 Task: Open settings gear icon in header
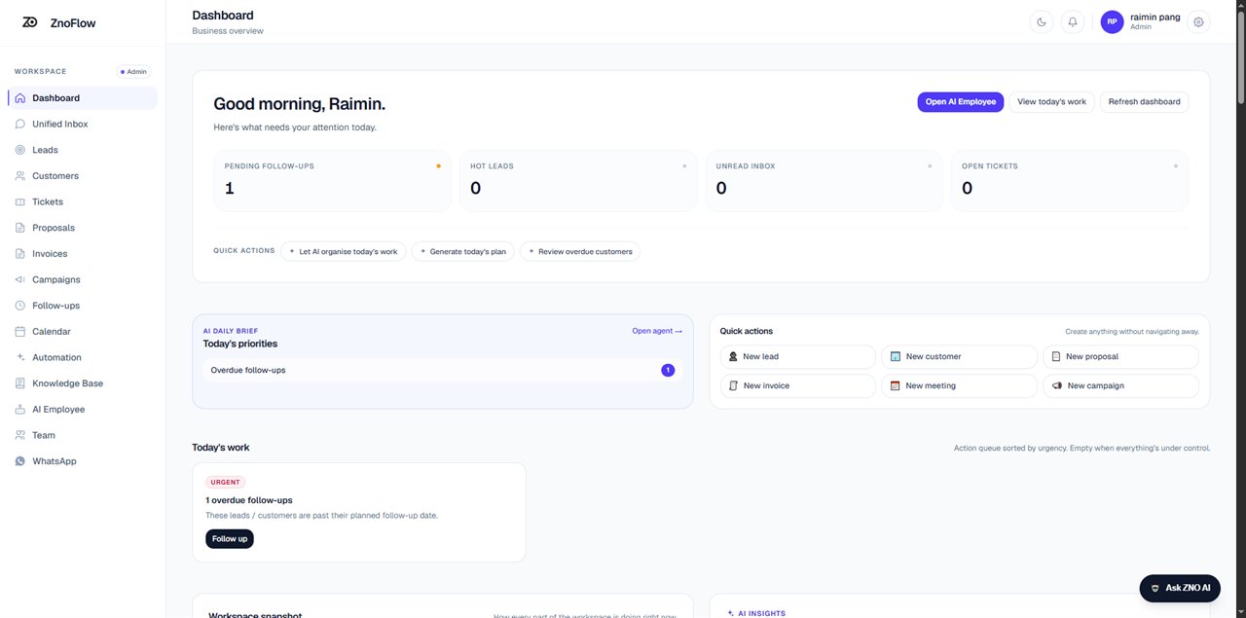coord(1198,21)
